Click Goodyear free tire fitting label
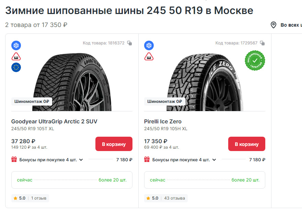This screenshot has height=217, width=302. (x=32, y=101)
